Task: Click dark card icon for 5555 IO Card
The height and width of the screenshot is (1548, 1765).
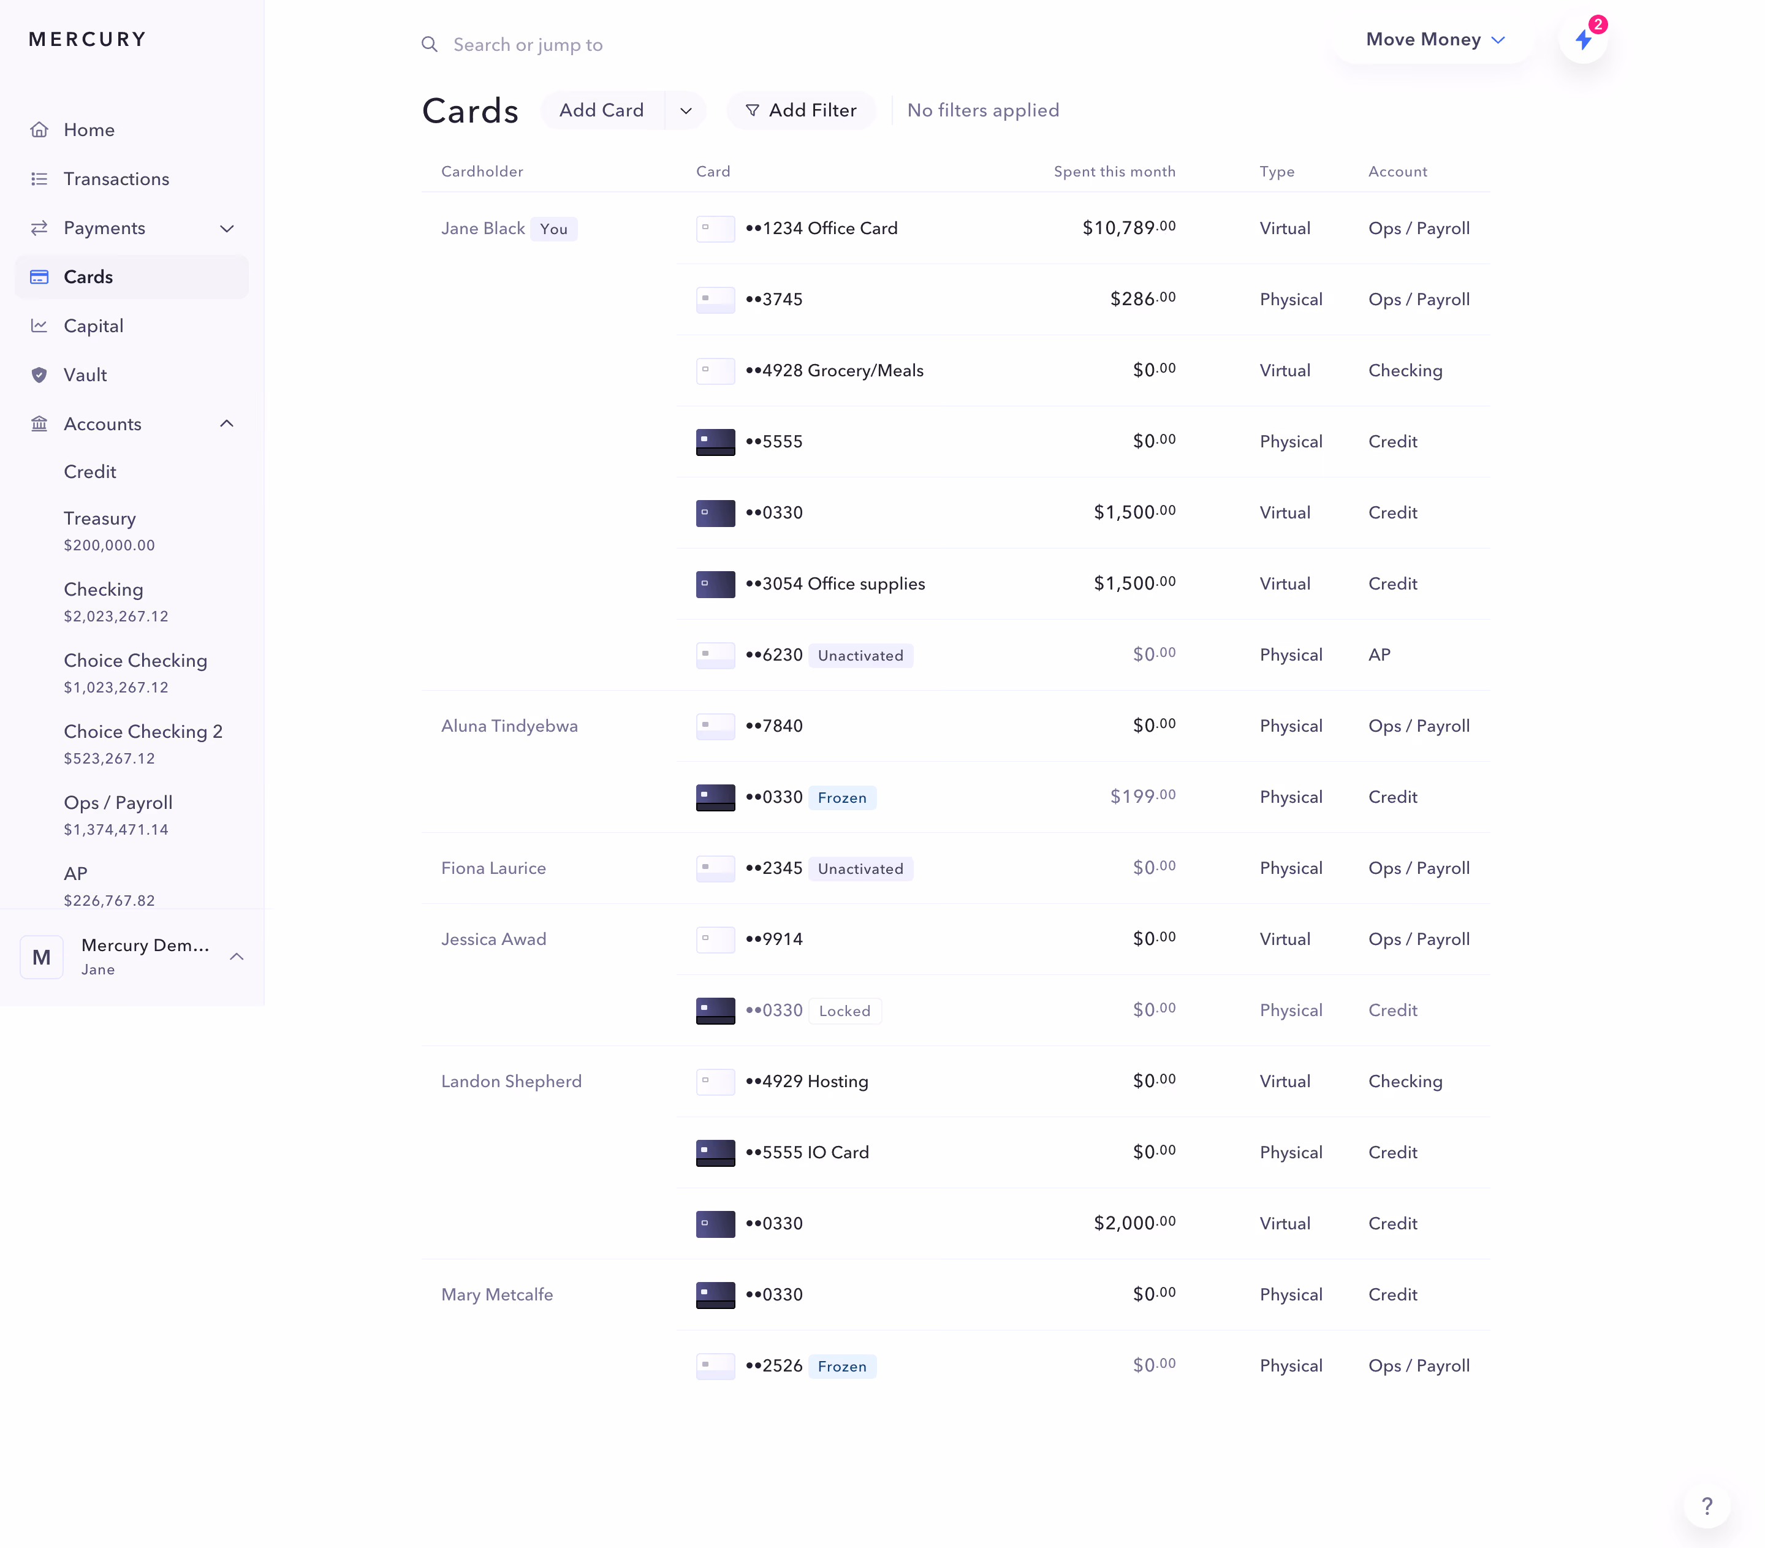Action: tap(715, 1153)
